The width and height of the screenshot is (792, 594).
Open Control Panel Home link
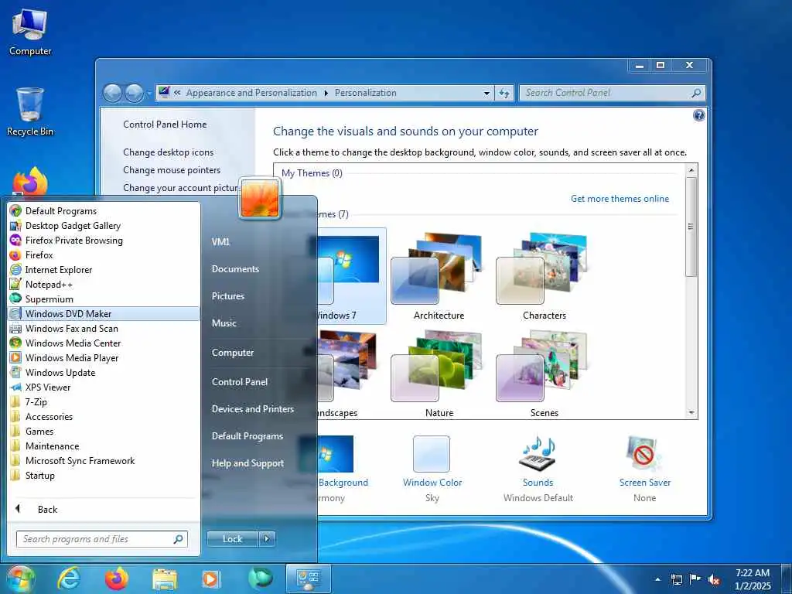point(165,125)
